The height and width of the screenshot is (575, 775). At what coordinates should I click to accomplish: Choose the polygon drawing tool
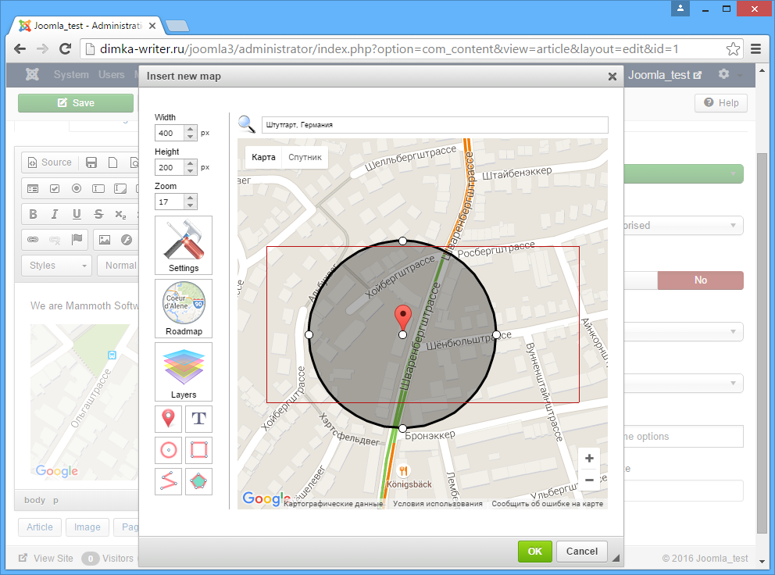(x=199, y=482)
